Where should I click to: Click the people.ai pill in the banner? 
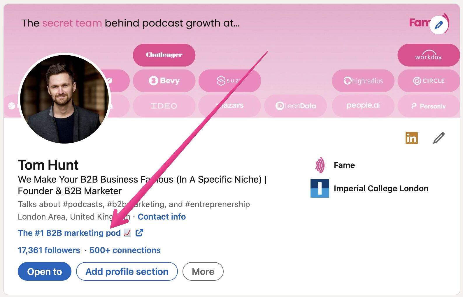tap(363, 106)
